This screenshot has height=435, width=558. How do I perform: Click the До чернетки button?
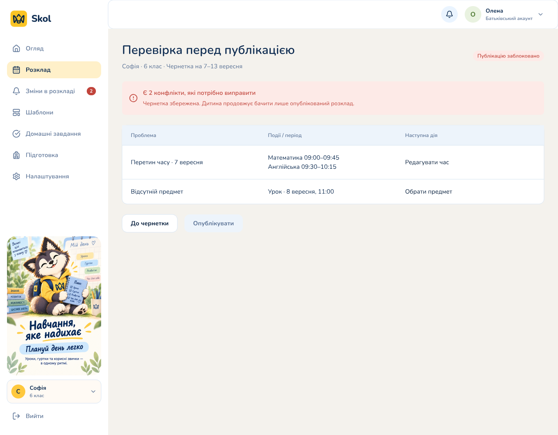click(x=150, y=223)
